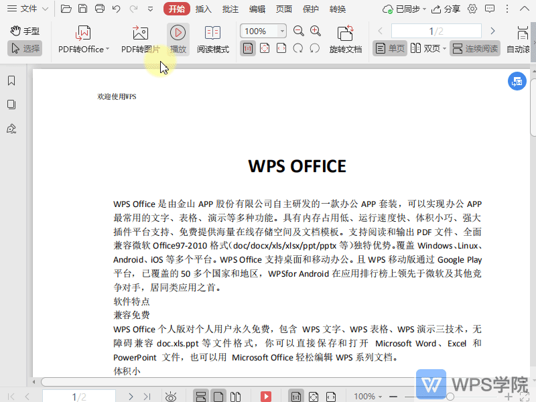Open the bookmarks panel in the left sidebar
Viewport: 536px width, 402px height.
pos(10,81)
